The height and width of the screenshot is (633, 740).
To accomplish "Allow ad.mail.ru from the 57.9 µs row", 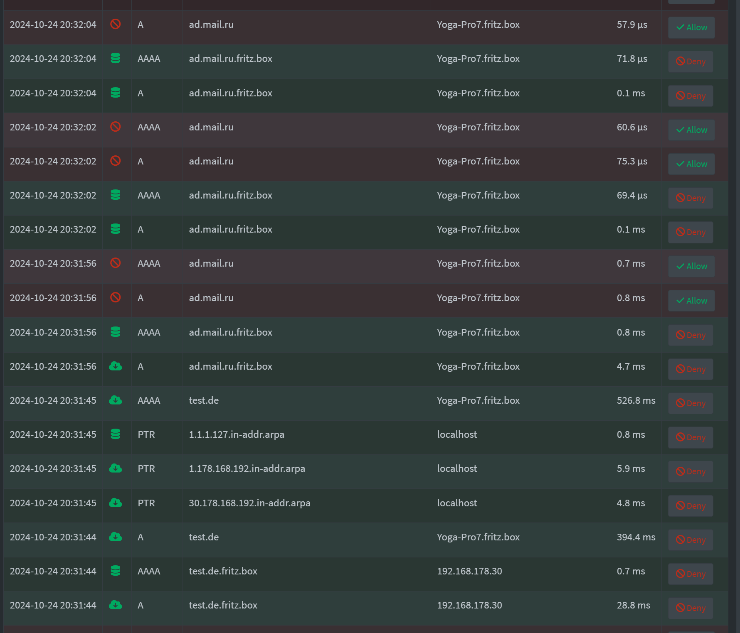I will click(691, 27).
